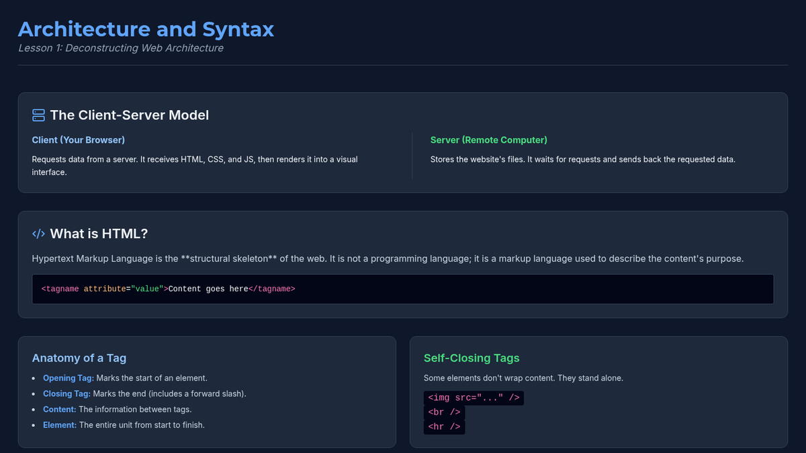Click the Opening Tag term in list

tap(68, 378)
